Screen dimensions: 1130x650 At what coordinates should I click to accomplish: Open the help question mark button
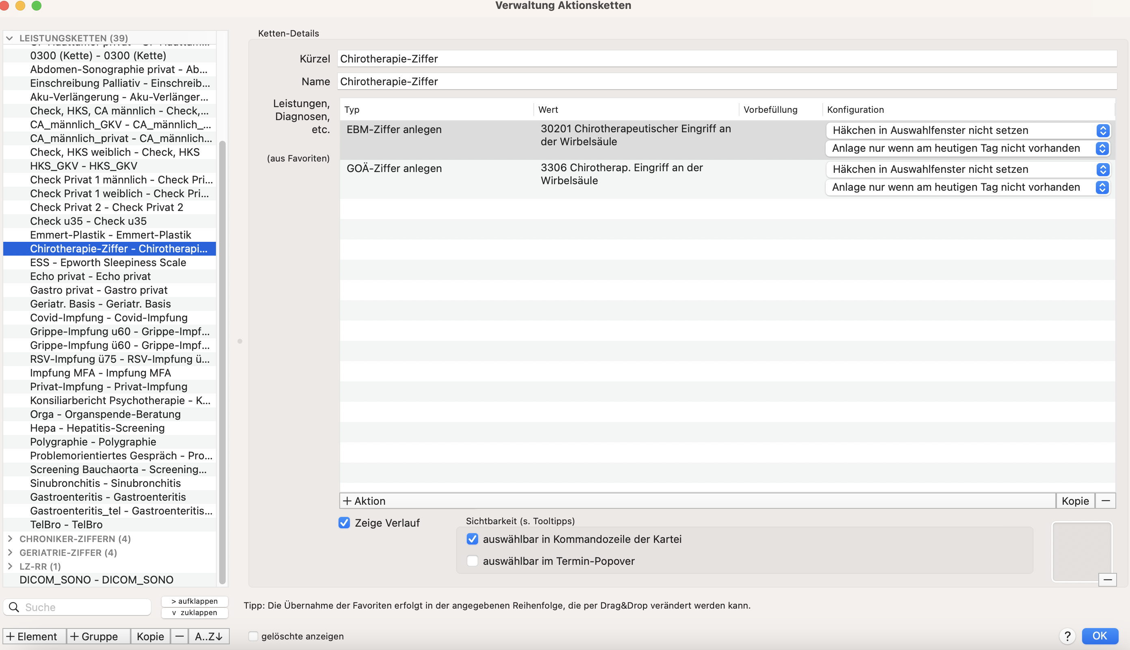1067,636
